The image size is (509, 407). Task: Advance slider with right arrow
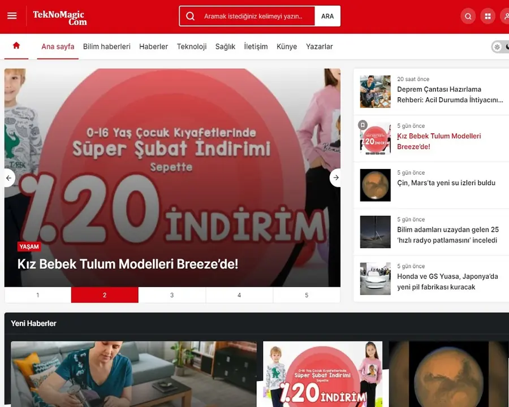click(x=335, y=177)
